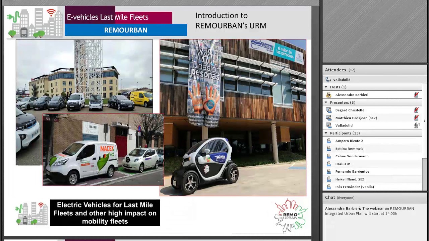Click the Introduction to REMOURBAN's URM heading
429x241 pixels.
coord(231,20)
